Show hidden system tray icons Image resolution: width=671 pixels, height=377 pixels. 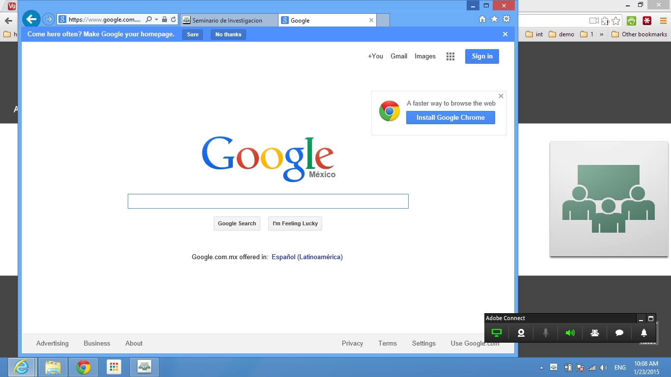[541, 368]
